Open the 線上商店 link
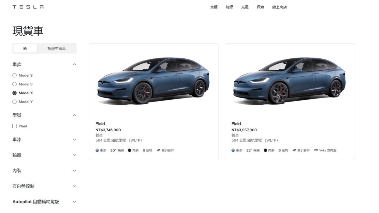Image resolution: width=379 pixels, height=213 pixels. (280, 7)
